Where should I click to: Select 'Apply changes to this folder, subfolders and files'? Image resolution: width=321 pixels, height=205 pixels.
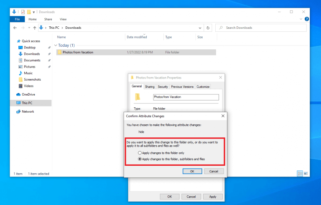pos(171,159)
